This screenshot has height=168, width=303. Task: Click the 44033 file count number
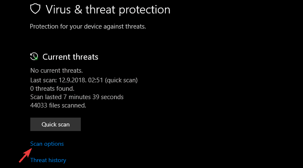39,105
